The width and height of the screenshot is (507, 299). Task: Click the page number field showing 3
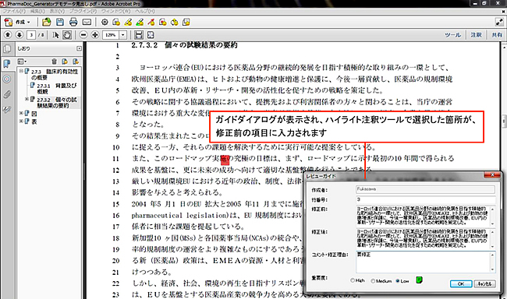tap(31, 34)
